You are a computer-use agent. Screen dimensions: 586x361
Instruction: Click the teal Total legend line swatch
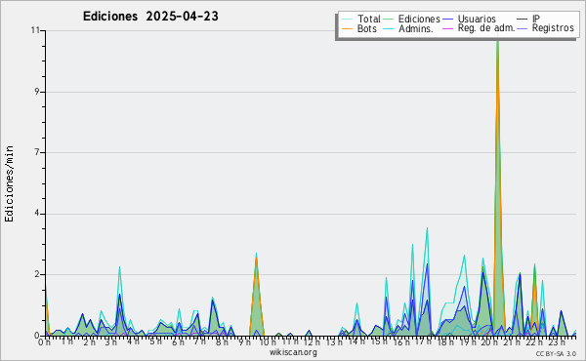[x=347, y=20]
